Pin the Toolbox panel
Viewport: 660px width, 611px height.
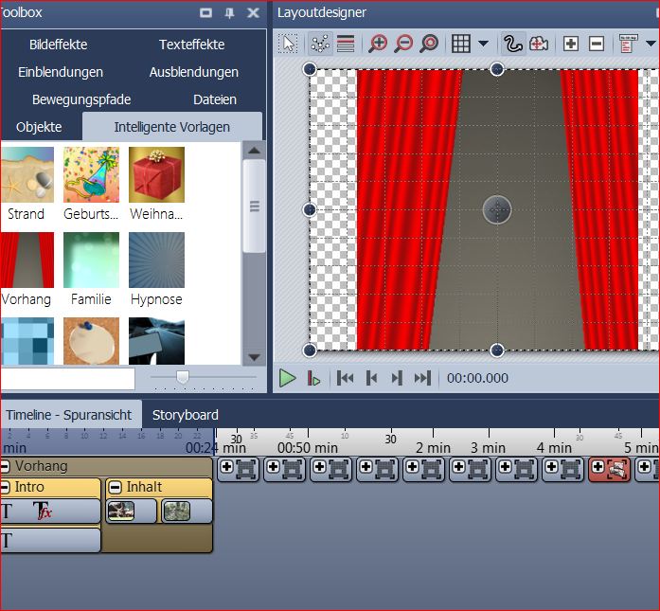tap(229, 13)
